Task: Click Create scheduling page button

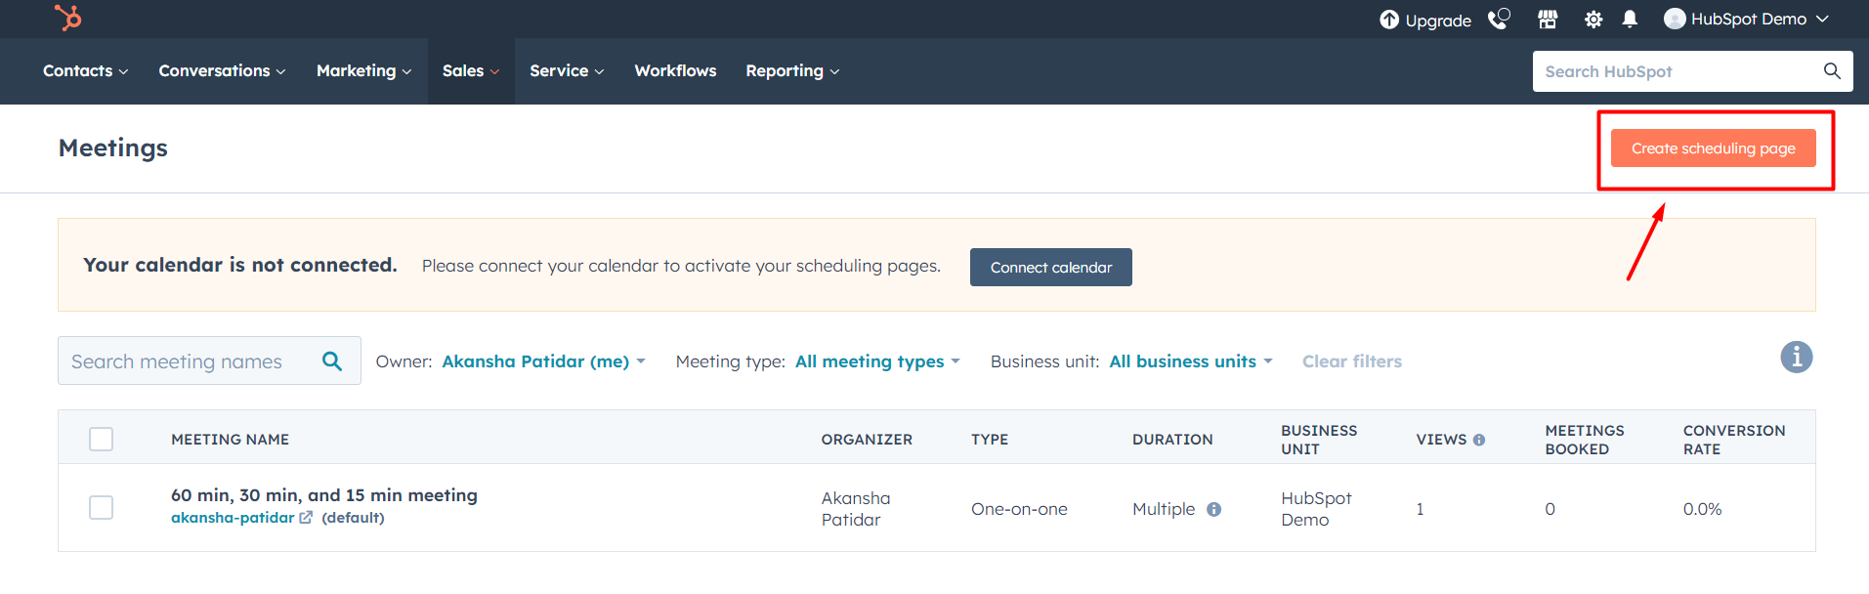Action: tap(1713, 148)
